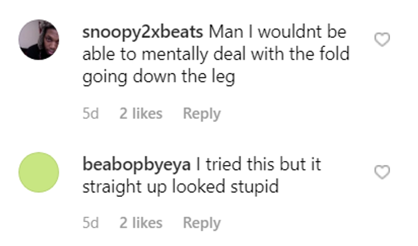Screen dimensions: 418x246
Task: Open the 5d timestamp under beabopbyeya's comment
Action: coord(90,223)
